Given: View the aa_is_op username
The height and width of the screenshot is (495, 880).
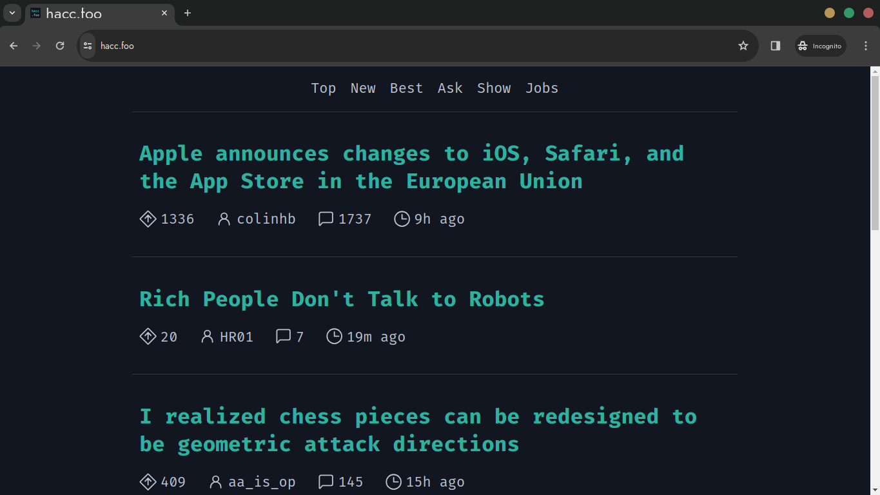Looking at the screenshot, I should (262, 481).
